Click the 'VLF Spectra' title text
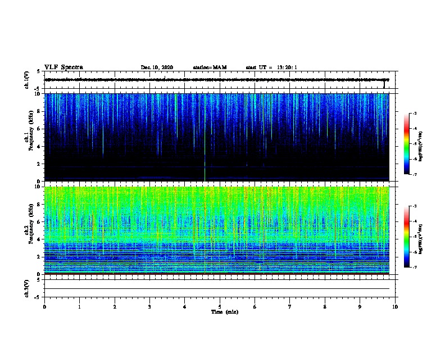 tap(63, 67)
